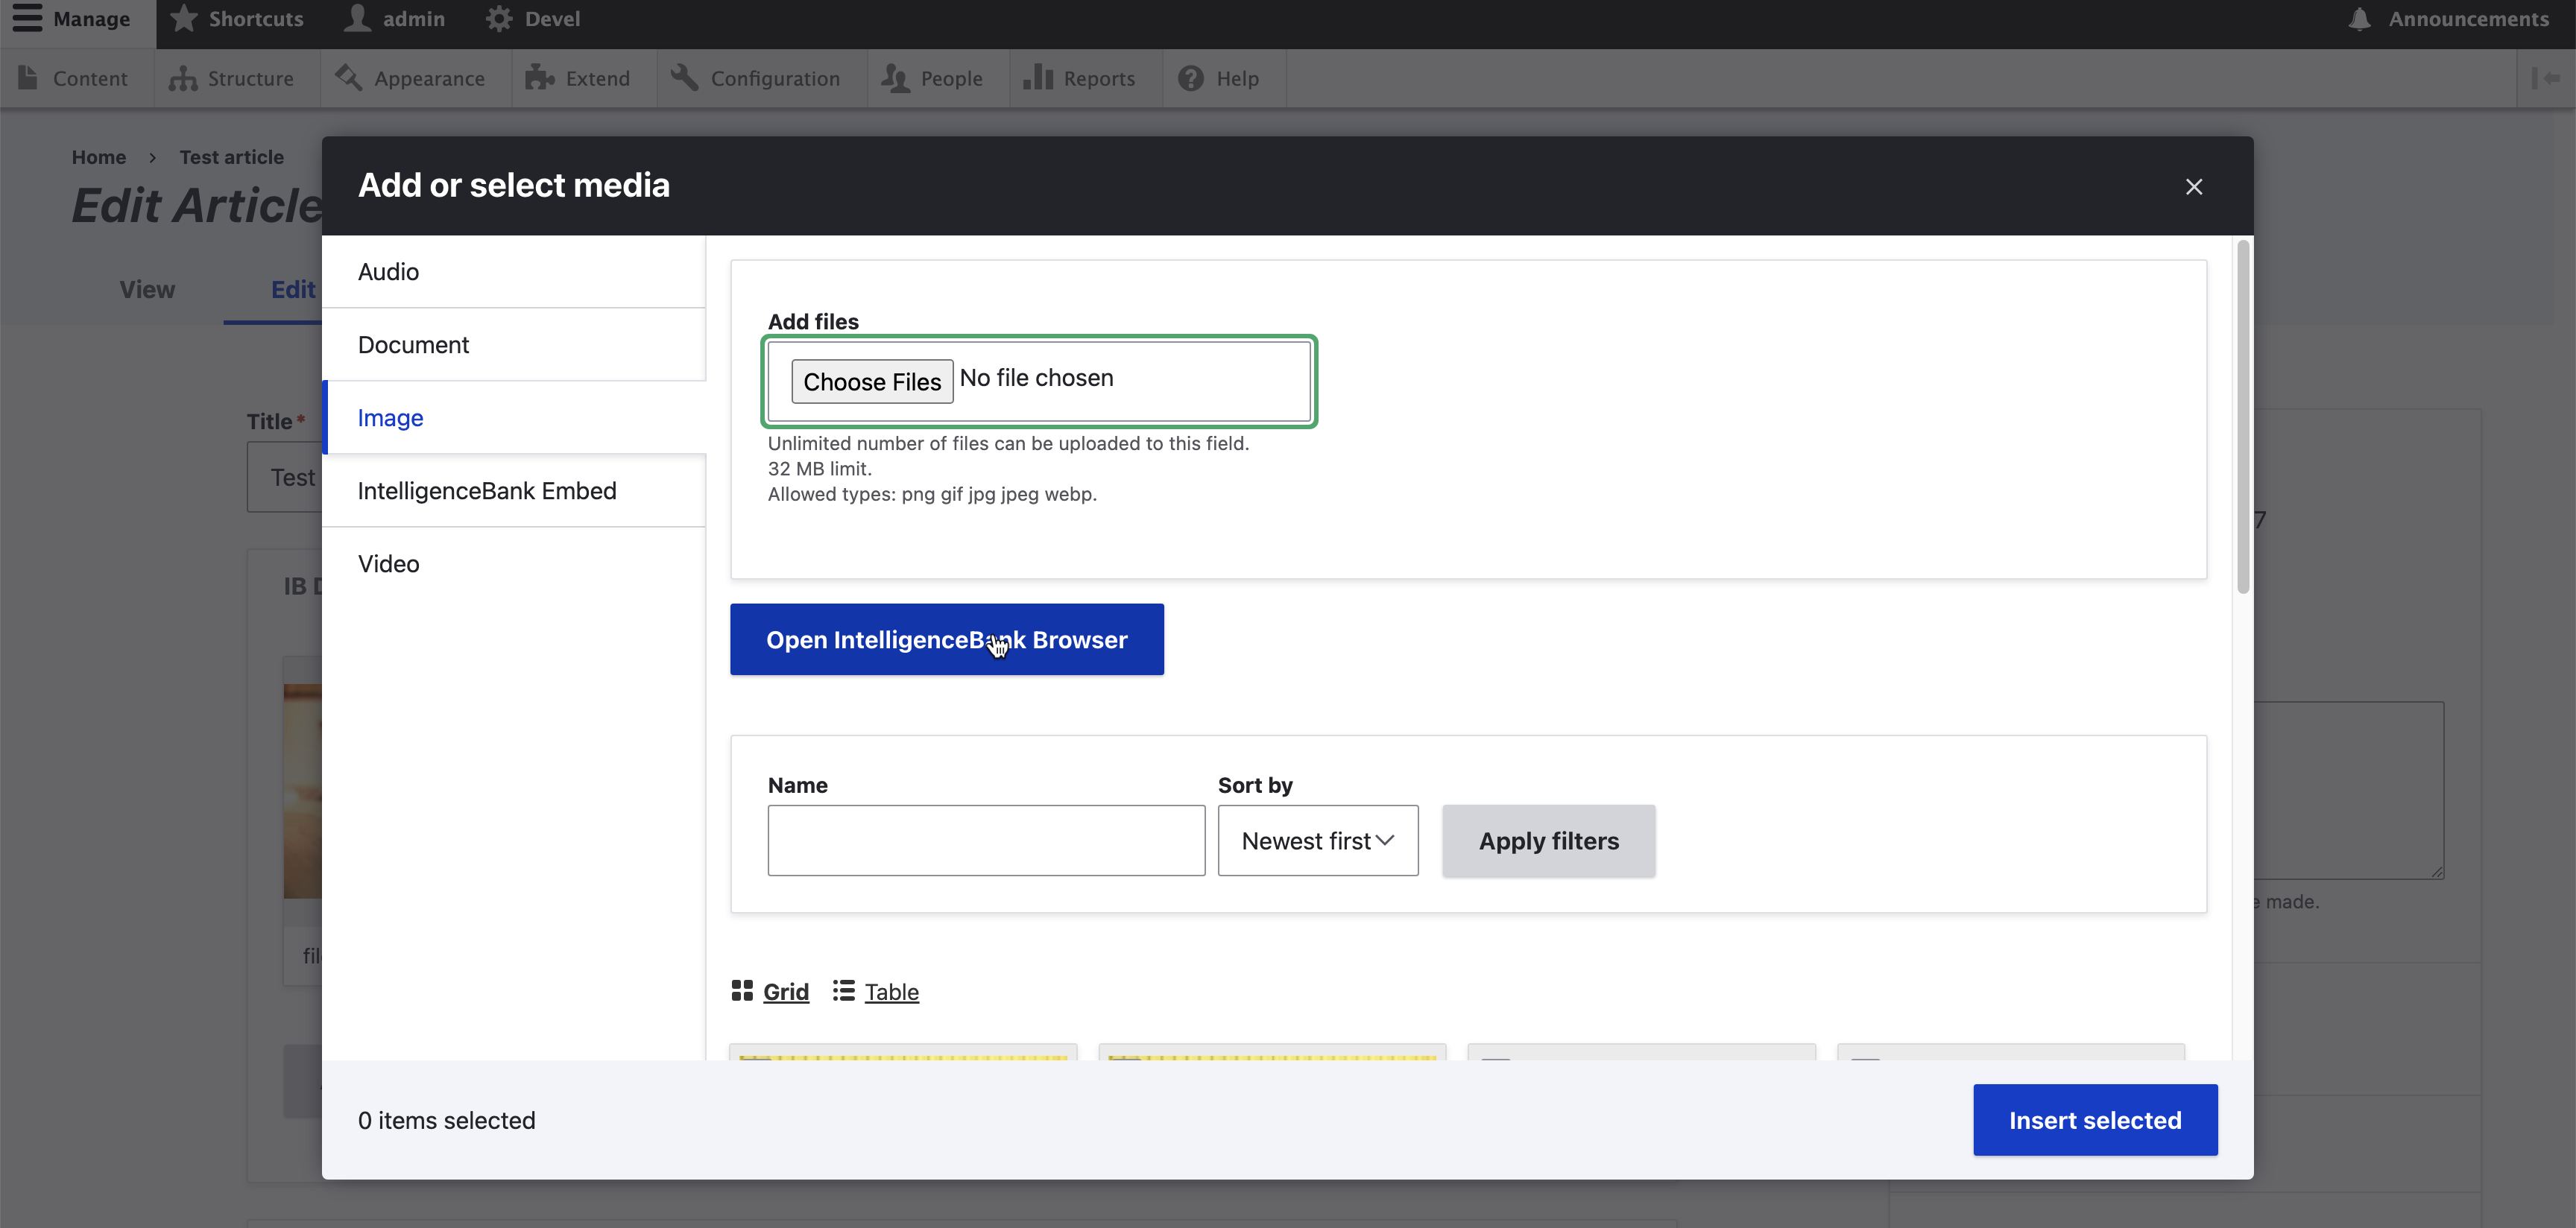Image resolution: width=2576 pixels, height=1228 pixels.
Task: Toggle toolbar orientation icon at far right
Action: tap(2545, 78)
